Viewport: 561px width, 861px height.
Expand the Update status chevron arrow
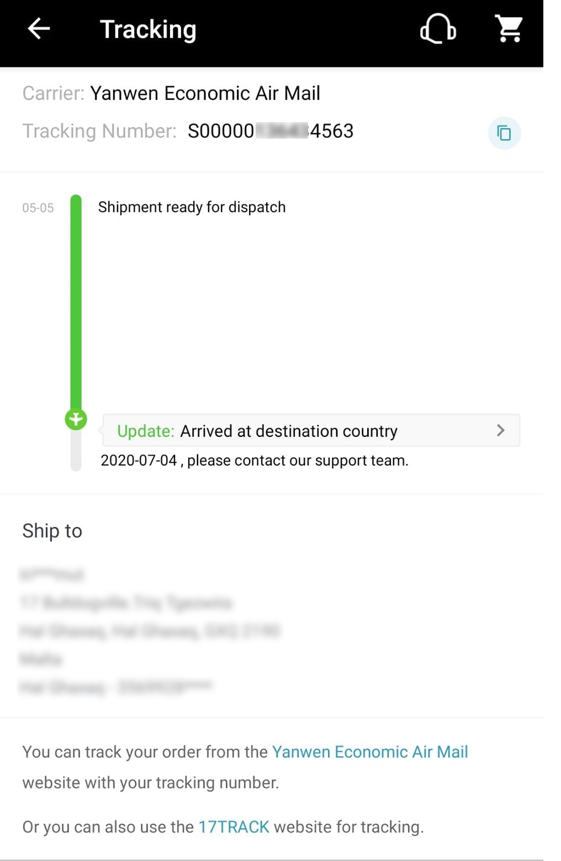(500, 430)
